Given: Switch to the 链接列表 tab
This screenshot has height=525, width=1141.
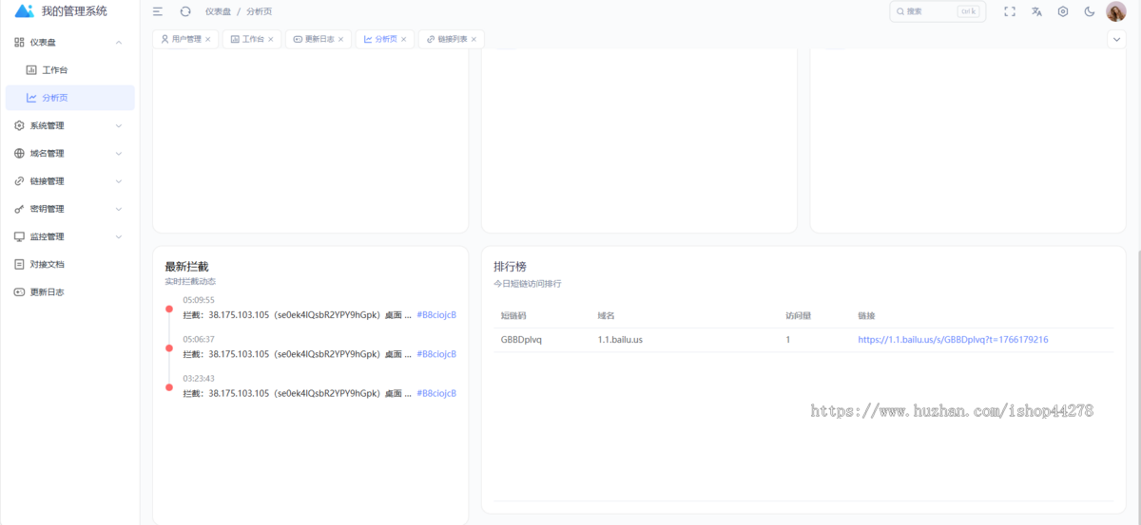Looking at the screenshot, I should coord(452,39).
